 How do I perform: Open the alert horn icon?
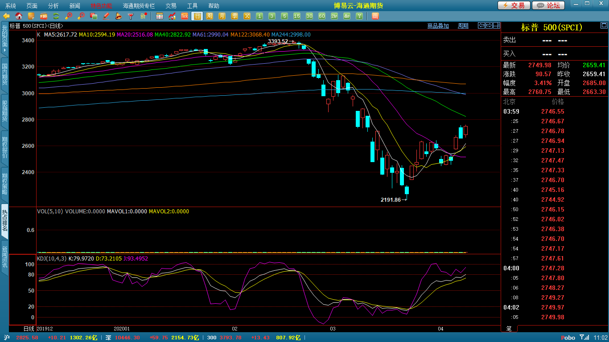coord(119,16)
